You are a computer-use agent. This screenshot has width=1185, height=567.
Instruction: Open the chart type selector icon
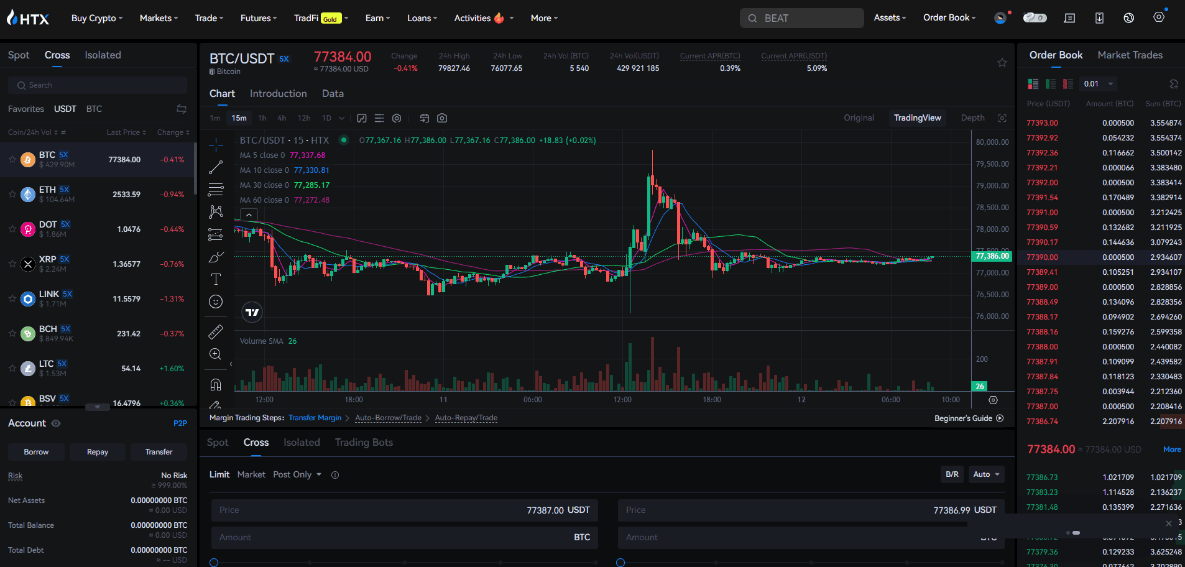[x=362, y=118]
